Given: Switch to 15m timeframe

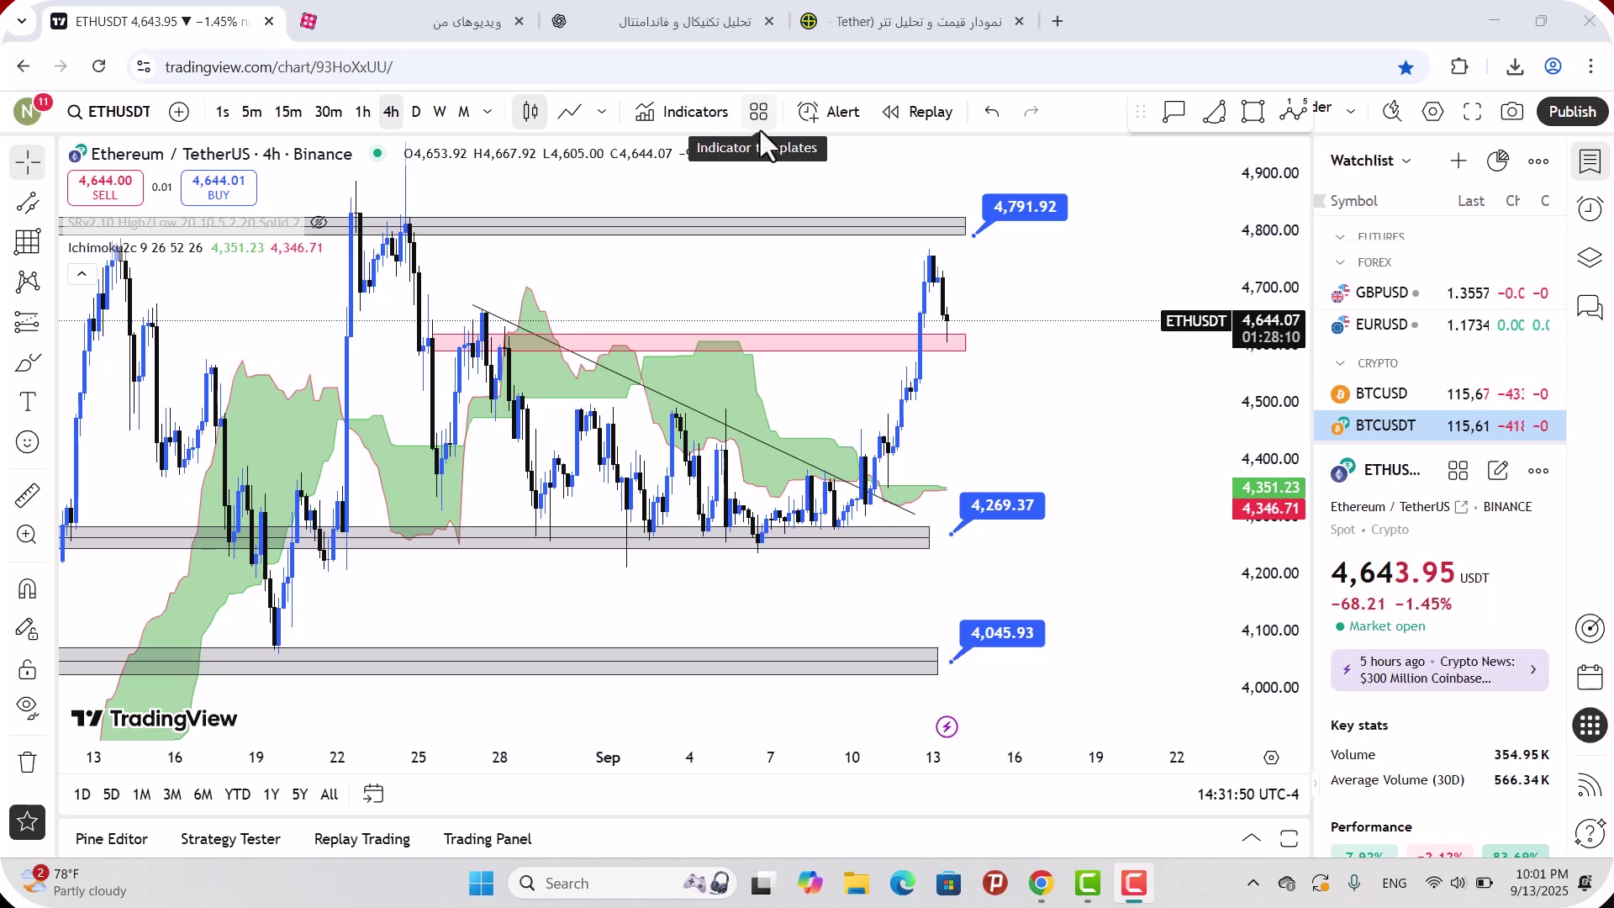Looking at the screenshot, I should [288, 112].
